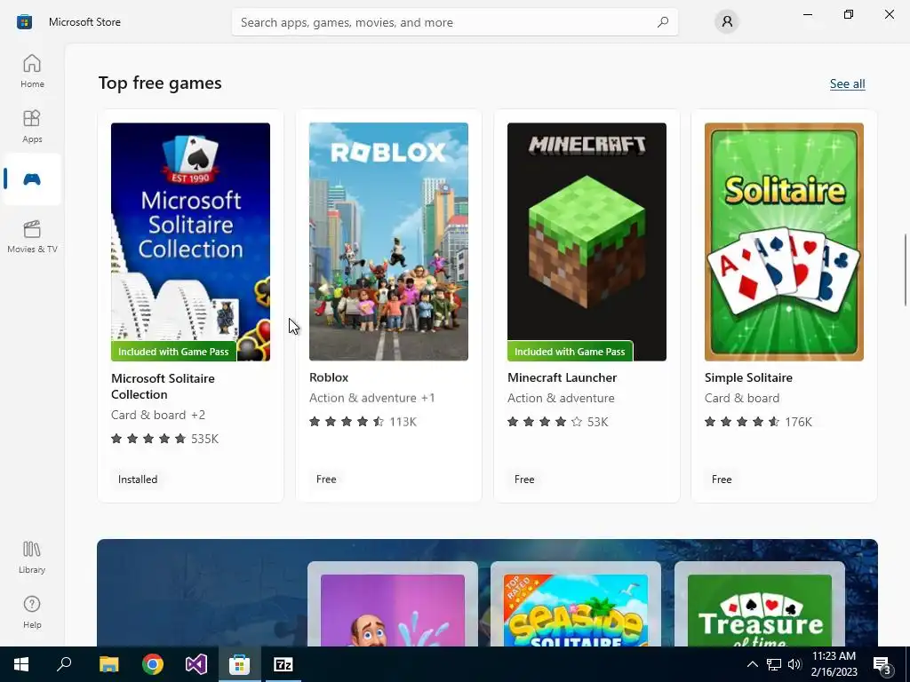Open the Microsoft Solitaire Collection cover image
The image size is (910, 682).
tap(190, 242)
